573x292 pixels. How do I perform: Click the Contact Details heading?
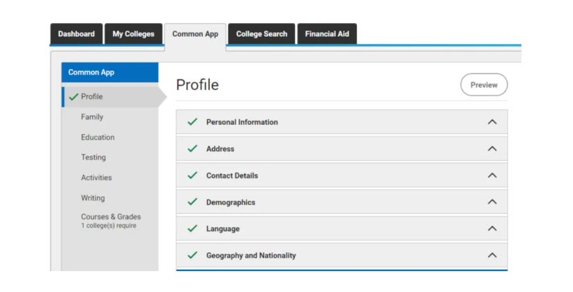pos(232,176)
